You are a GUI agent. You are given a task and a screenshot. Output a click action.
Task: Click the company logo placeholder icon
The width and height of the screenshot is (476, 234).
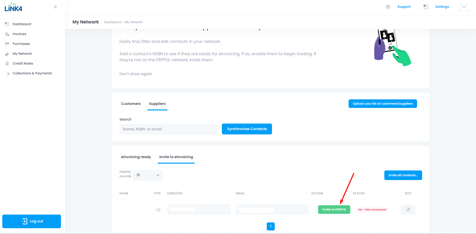464,7
